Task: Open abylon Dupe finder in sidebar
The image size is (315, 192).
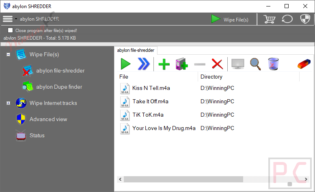Action: point(59,87)
